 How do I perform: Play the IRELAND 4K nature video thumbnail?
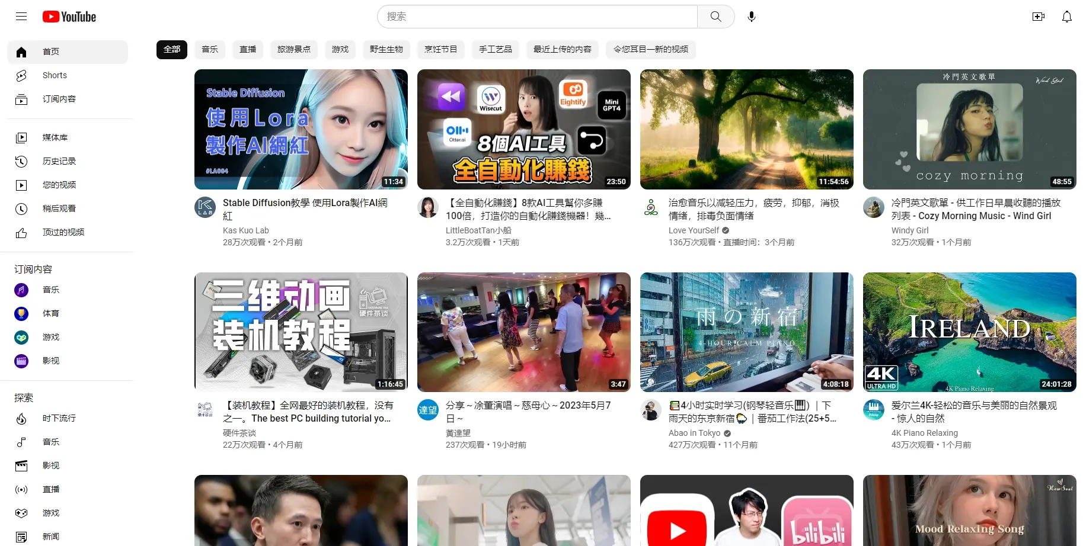pyautogui.click(x=969, y=332)
